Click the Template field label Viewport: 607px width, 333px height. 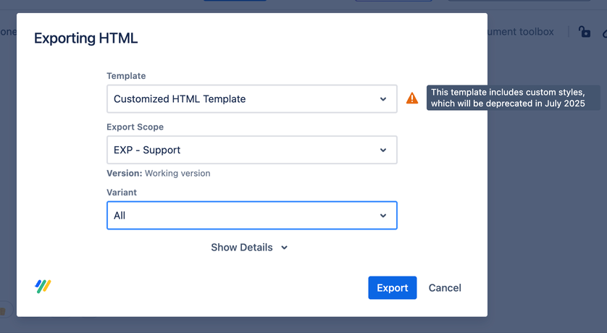pos(126,76)
